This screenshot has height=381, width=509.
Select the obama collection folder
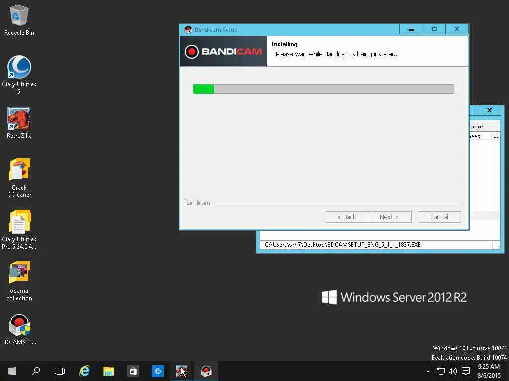[19, 281]
